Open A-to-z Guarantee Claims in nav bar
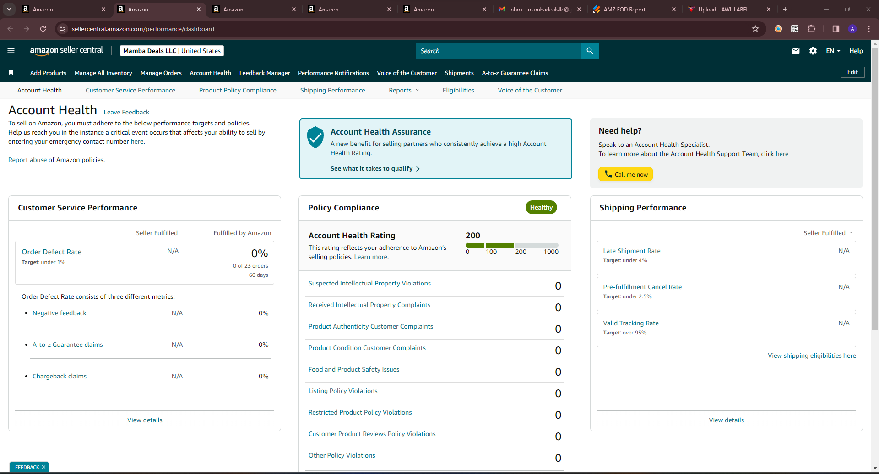Screen dimensions: 879x474 [x=515, y=73]
